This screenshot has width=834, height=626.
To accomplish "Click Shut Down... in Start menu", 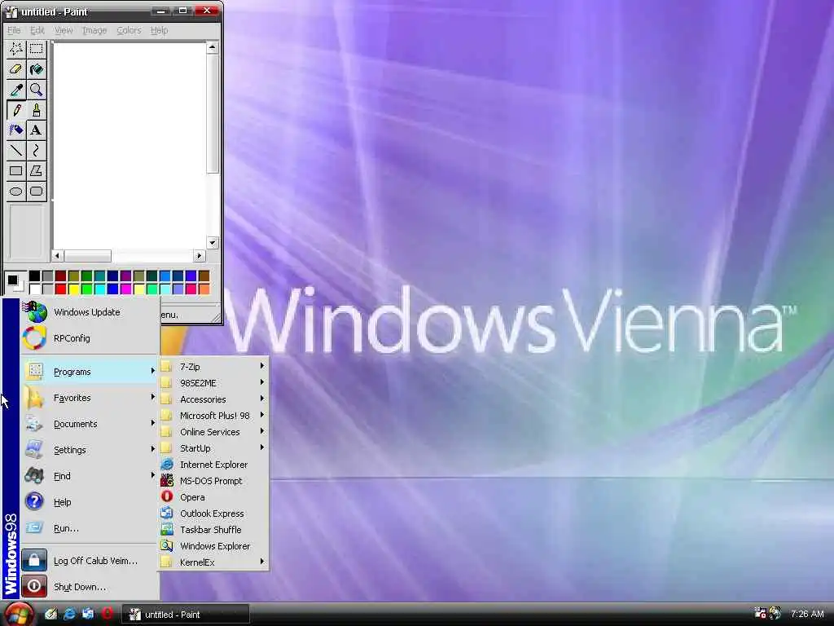I will pos(90,587).
